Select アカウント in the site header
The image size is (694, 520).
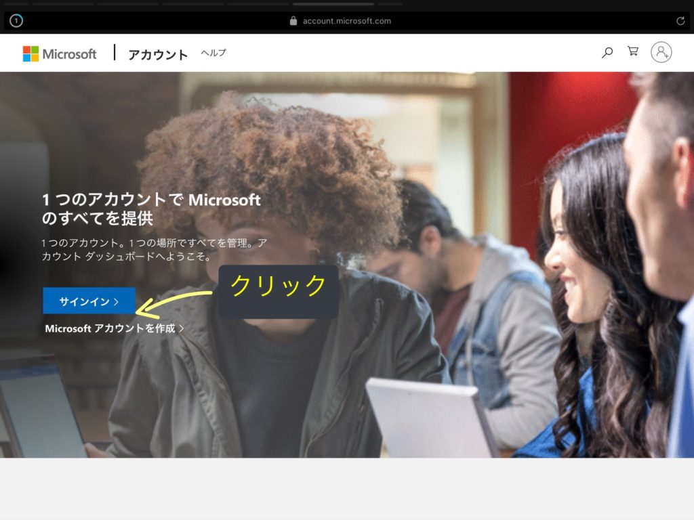coord(158,55)
